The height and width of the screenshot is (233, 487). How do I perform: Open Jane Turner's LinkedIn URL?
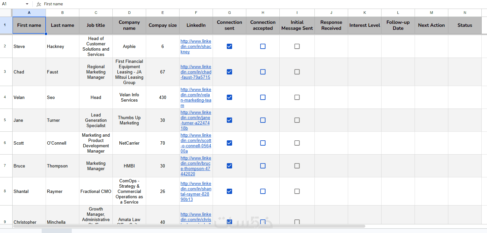click(x=196, y=120)
